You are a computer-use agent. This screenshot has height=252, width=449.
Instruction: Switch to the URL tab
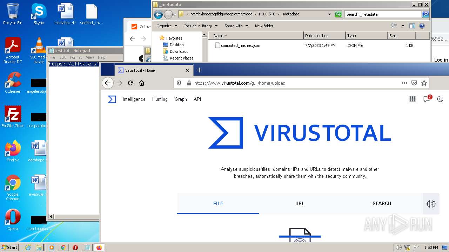pos(300,203)
